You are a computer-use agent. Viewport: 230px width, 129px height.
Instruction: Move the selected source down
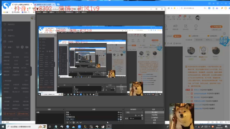pos(80,123)
